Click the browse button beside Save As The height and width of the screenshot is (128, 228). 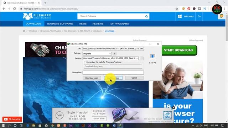141,58
